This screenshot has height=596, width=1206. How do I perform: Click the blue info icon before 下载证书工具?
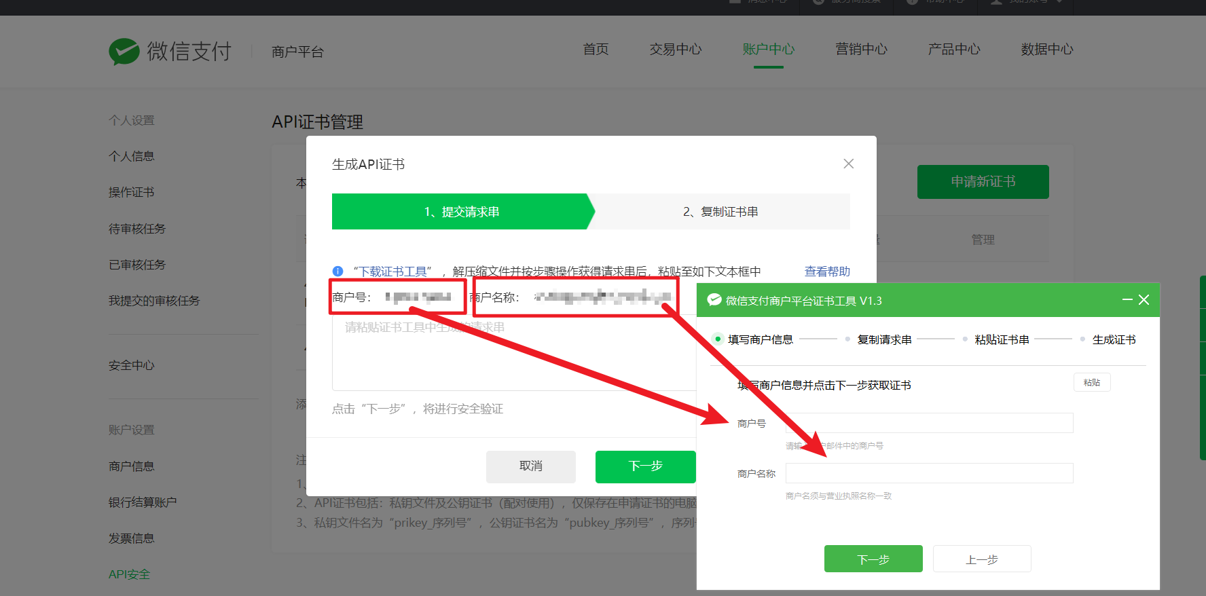(338, 271)
